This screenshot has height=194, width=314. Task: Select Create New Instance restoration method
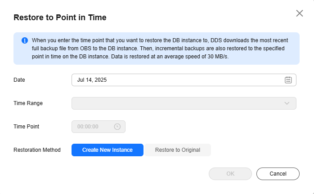pos(108,150)
